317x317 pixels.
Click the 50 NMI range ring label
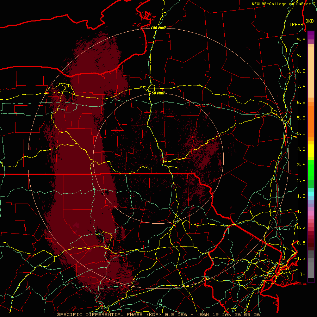coord(158,93)
